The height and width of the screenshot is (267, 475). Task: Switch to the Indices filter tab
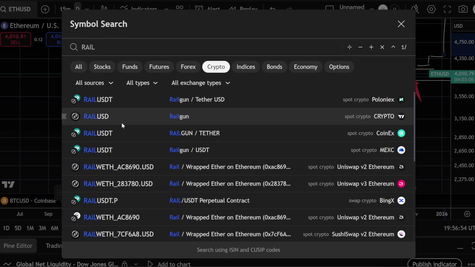tap(246, 67)
